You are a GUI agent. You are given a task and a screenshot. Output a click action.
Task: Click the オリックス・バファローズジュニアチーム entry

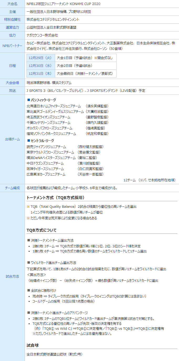pyautogui.click(x=50, y=128)
